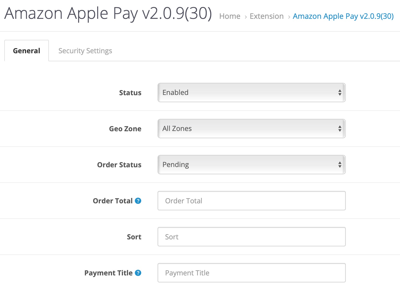Open the Extension breadcrumb link
Image resolution: width=400 pixels, height=298 pixels.
coord(267,16)
